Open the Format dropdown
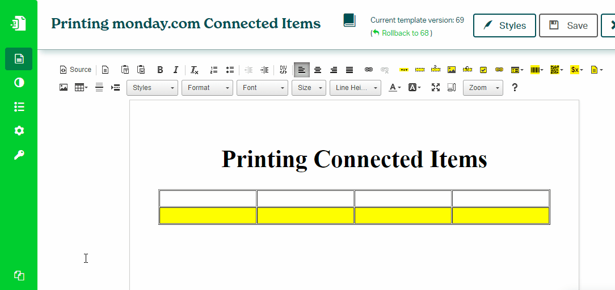The image size is (615, 290). 207,88
